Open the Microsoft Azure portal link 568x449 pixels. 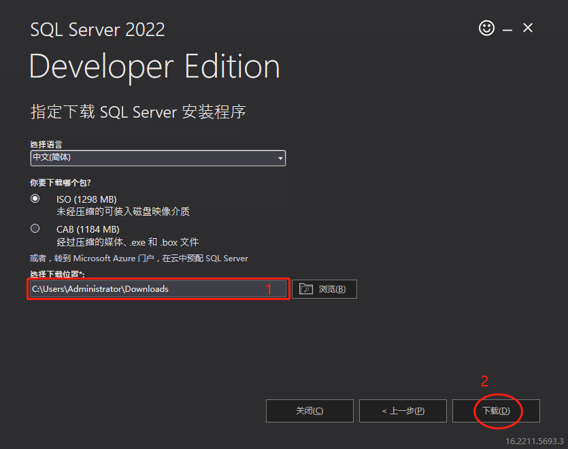click(139, 259)
